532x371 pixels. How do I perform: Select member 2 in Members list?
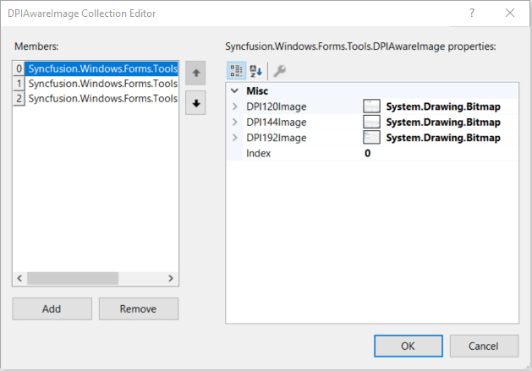tap(96, 98)
